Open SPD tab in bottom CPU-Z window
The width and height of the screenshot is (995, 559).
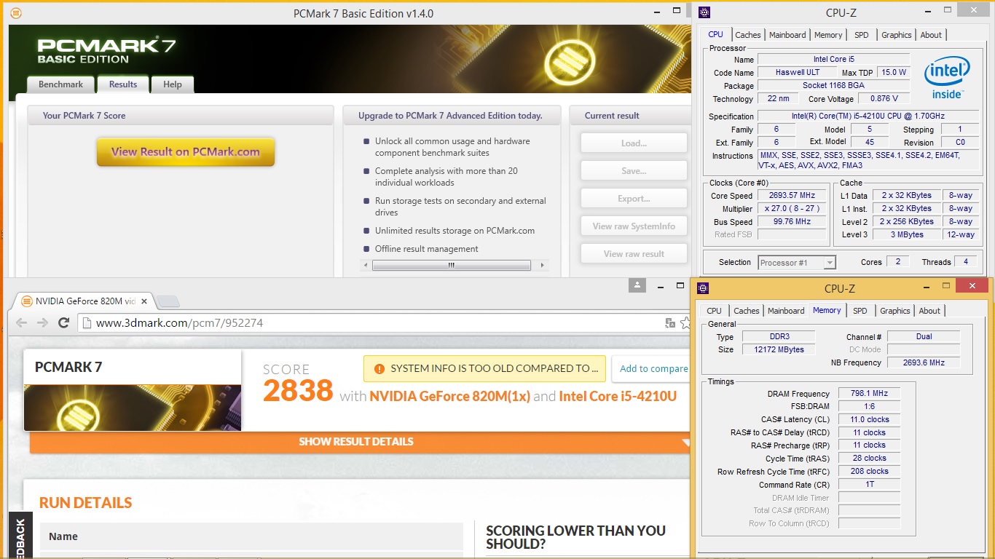[x=860, y=311]
